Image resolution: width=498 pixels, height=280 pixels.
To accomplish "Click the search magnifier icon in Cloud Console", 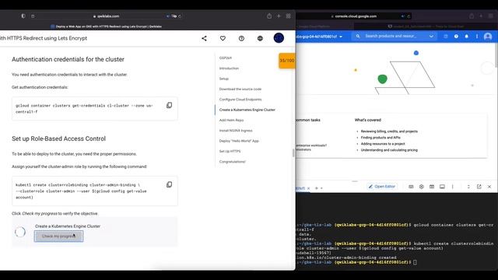I will [x=358, y=37].
